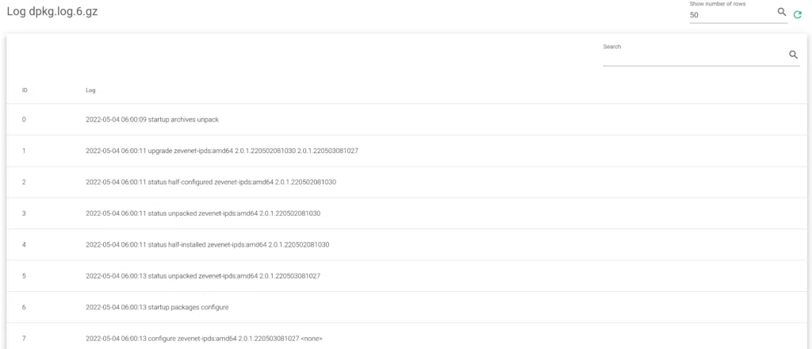The height and width of the screenshot is (349, 812).
Task: Click the ID cell numbered 2
Action: pyautogui.click(x=25, y=182)
